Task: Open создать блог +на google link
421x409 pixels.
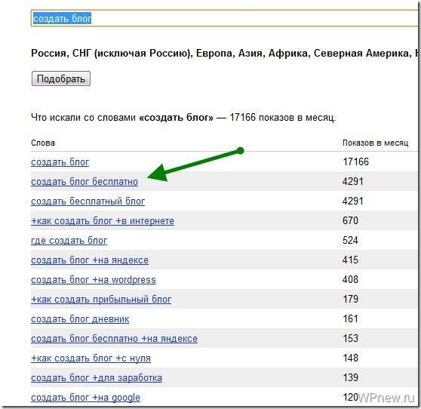Action: pos(86,397)
